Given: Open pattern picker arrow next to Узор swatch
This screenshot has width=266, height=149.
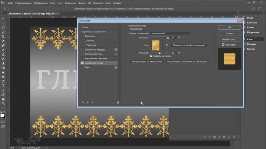Looking at the screenshot, I should click(163, 45).
